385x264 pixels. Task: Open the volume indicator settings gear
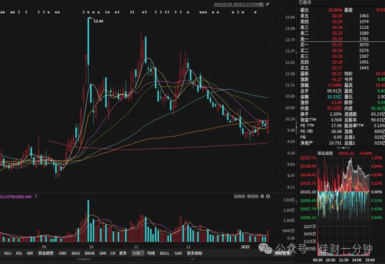click(262, 196)
